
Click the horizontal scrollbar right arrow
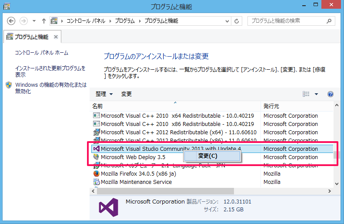point(330,191)
